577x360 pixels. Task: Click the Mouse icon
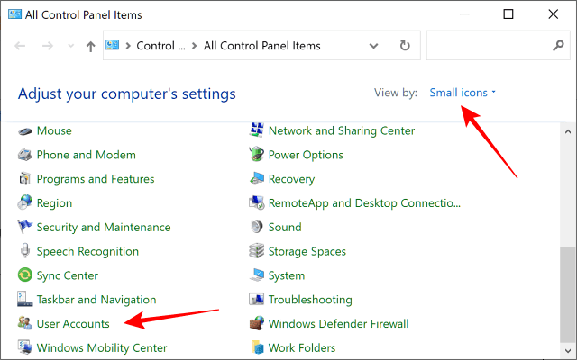(x=25, y=131)
